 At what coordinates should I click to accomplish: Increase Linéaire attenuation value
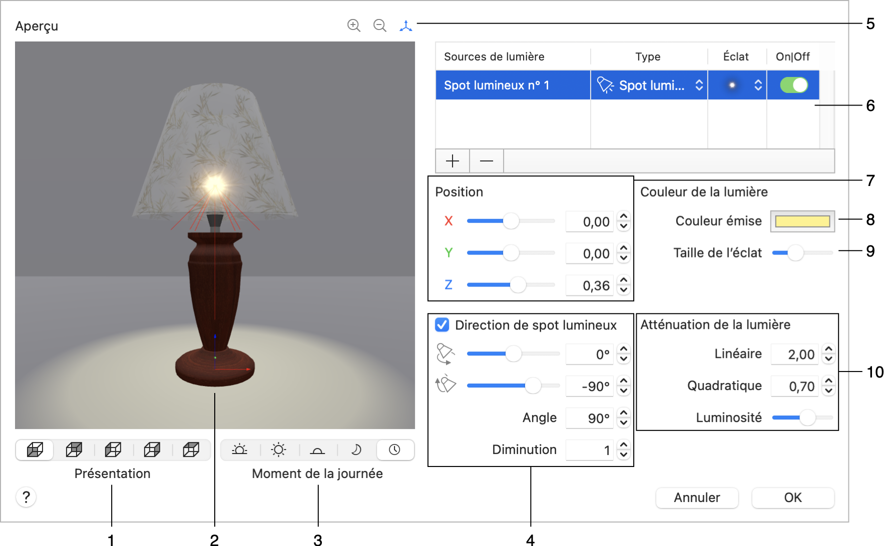click(x=828, y=349)
